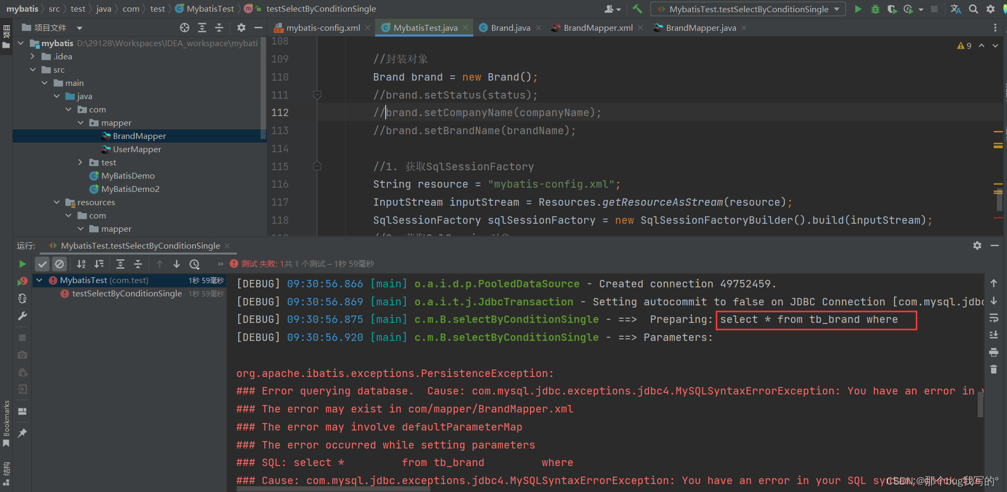Go to next failed test arrow

[x=177, y=264]
